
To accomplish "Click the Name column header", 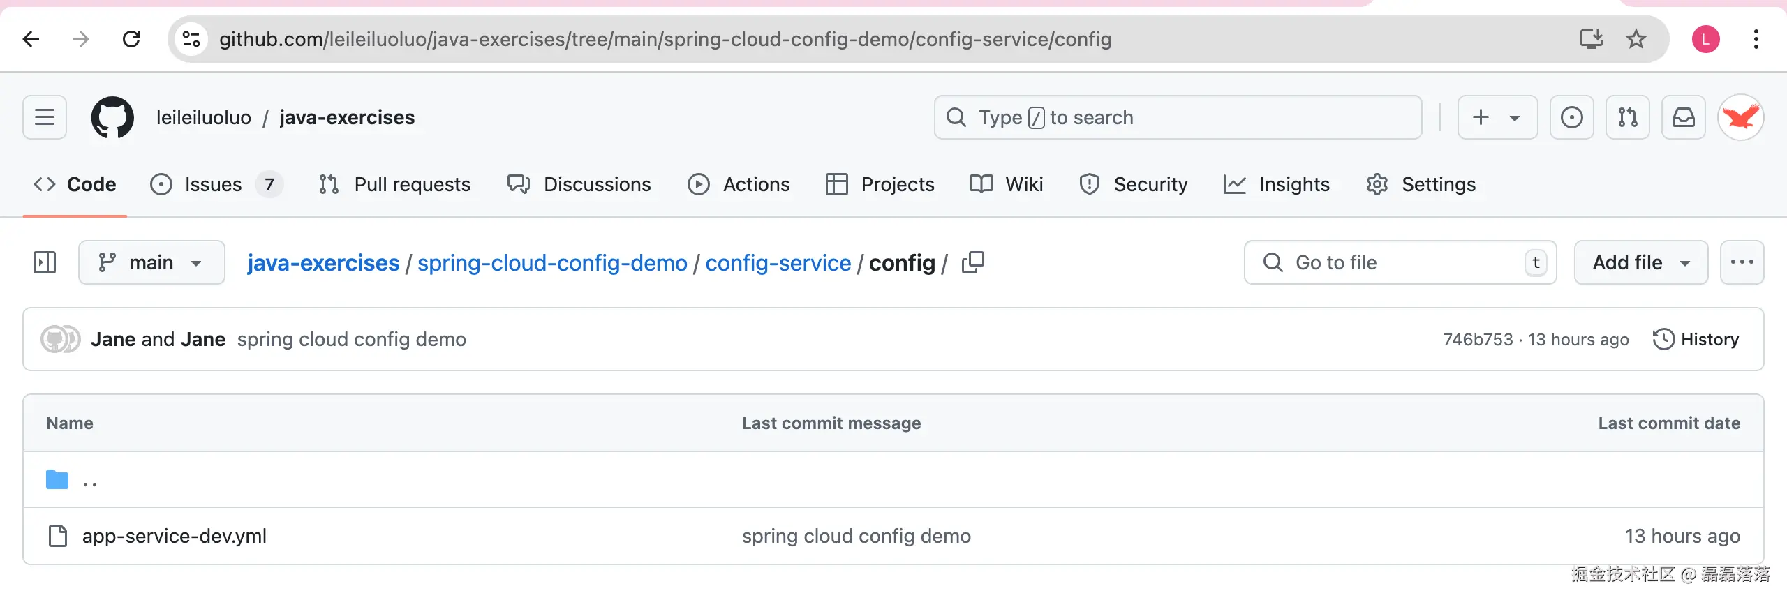I will pos(70,423).
